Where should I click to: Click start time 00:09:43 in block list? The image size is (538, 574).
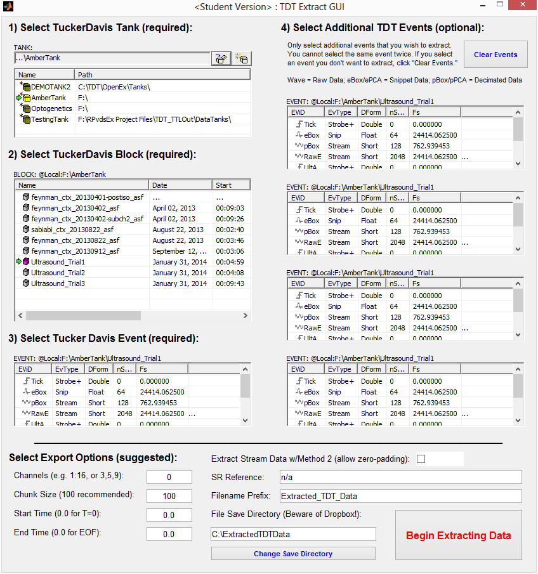tap(230, 284)
